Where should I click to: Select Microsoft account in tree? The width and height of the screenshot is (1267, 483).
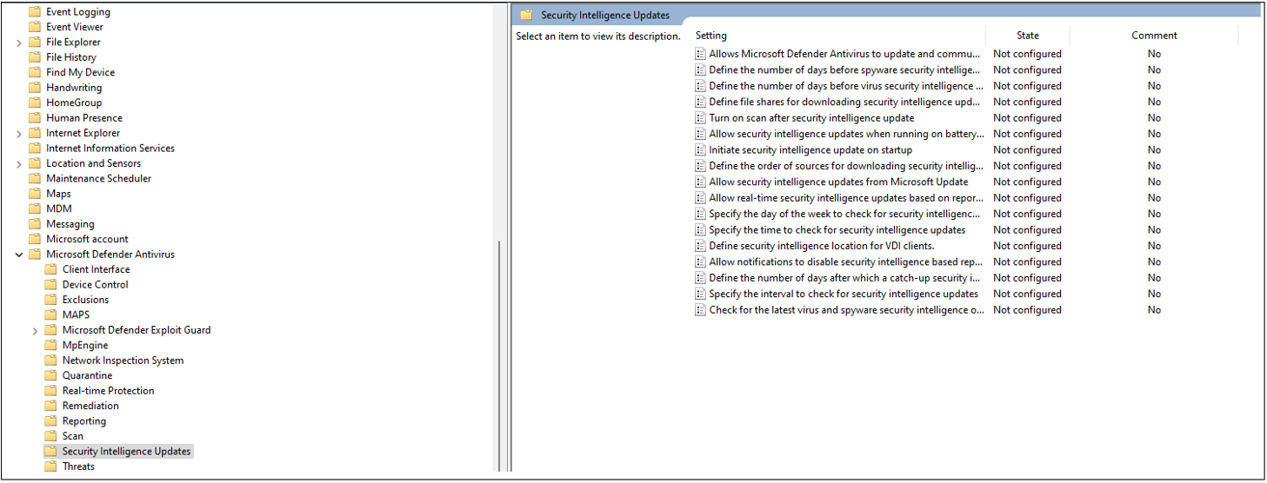pos(87,240)
